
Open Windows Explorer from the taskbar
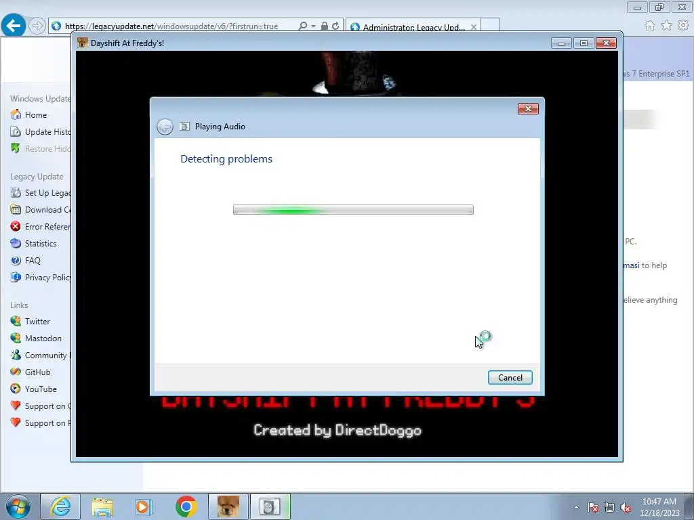point(102,506)
